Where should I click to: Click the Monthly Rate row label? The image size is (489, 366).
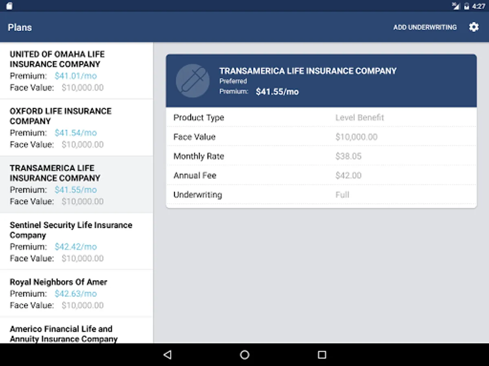point(199,156)
